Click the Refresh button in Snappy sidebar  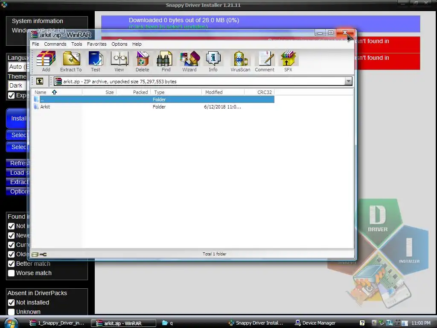click(x=17, y=163)
